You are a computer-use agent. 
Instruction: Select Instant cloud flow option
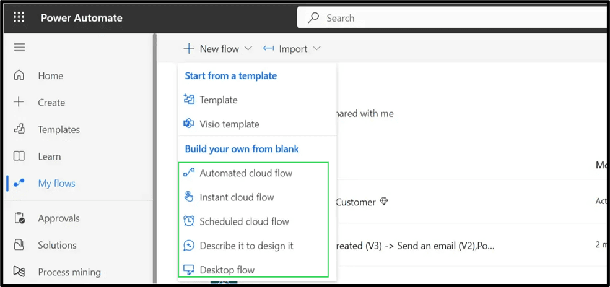[237, 197]
